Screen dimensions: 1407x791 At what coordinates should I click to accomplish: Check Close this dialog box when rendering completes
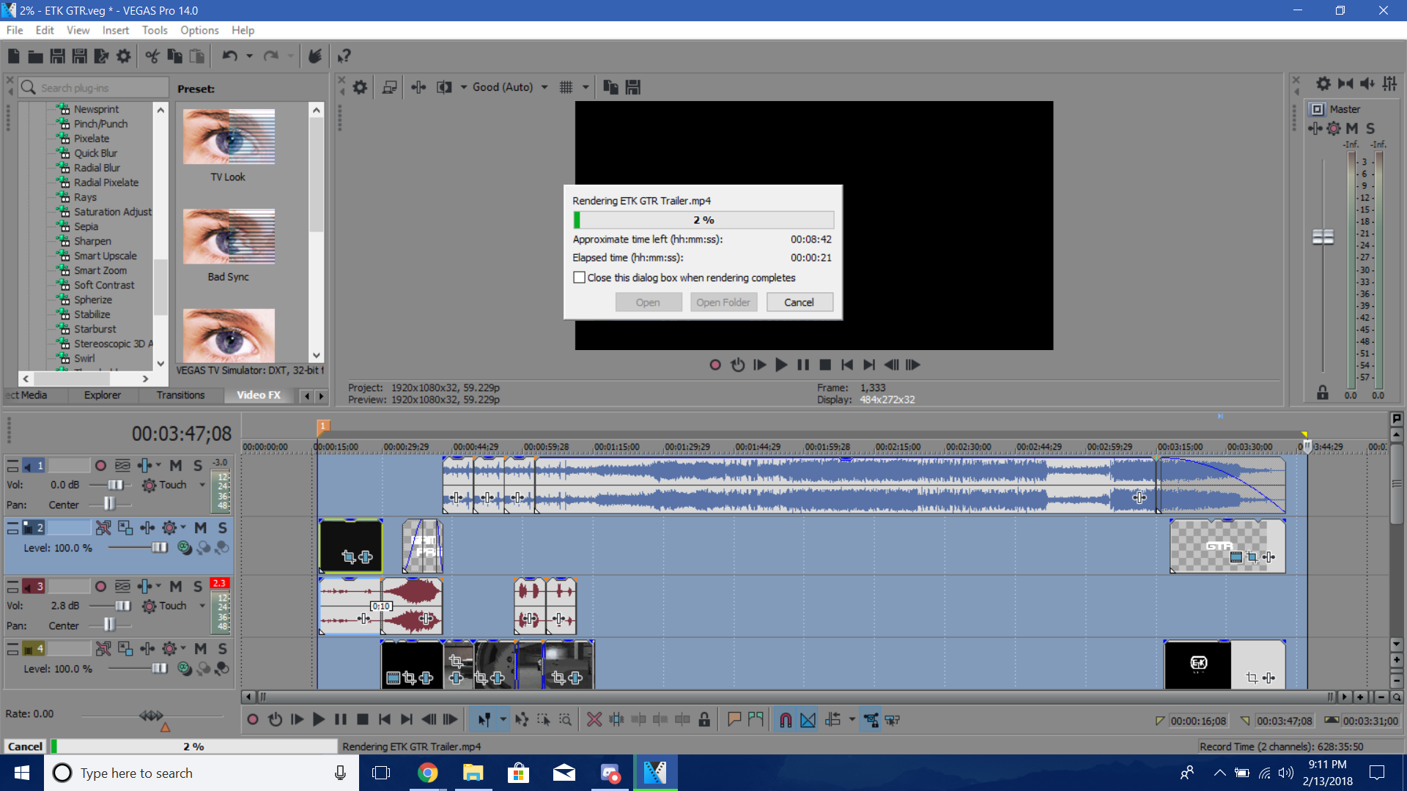coord(580,278)
